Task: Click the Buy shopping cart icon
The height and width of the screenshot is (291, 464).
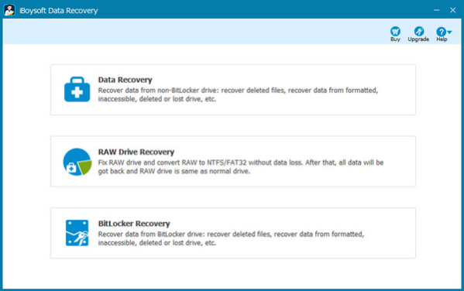Action: coord(395,31)
